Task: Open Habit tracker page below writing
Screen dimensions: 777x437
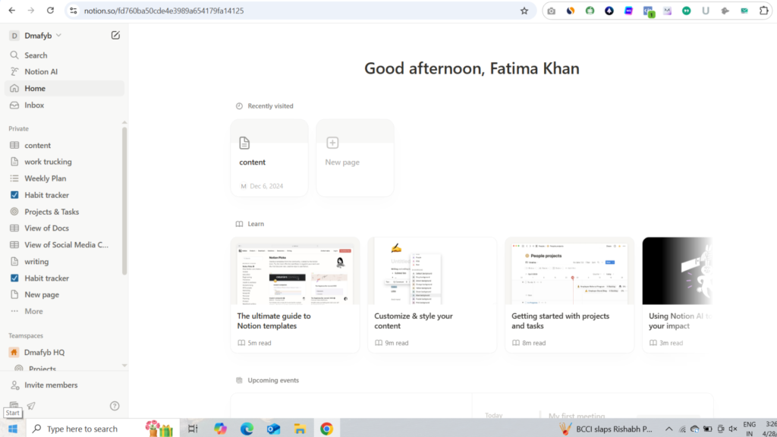Action: tap(46, 278)
